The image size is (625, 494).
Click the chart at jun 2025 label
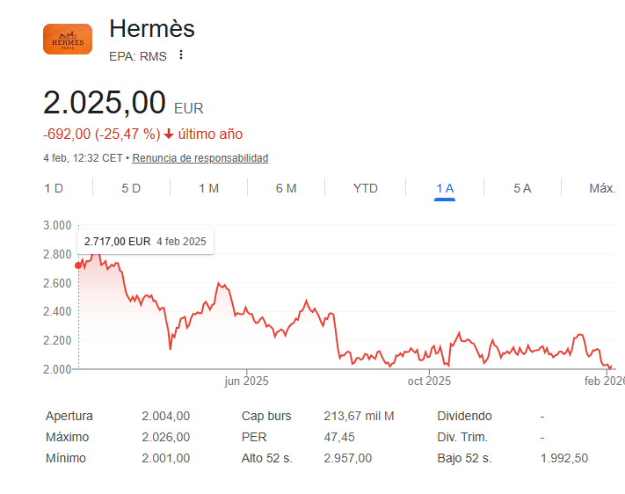click(x=246, y=381)
